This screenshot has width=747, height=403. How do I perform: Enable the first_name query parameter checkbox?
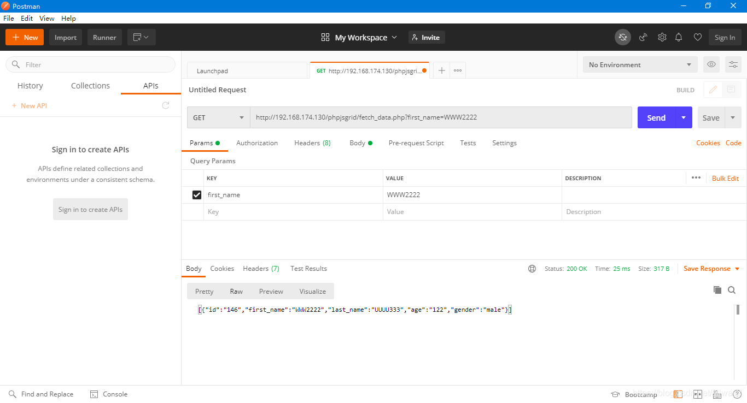click(x=195, y=194)
